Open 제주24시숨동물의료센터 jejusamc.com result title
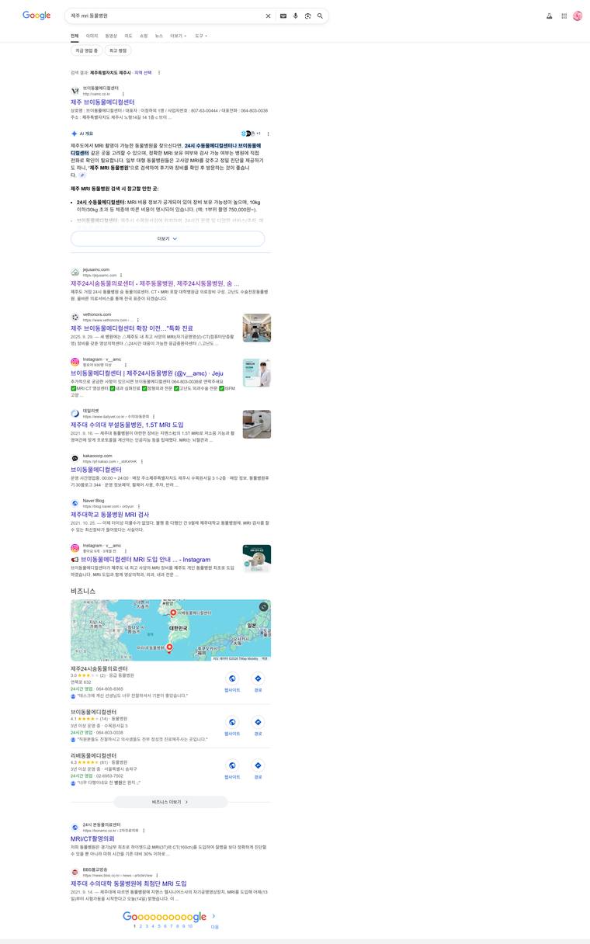590x944 pixels. click(155, 284)
